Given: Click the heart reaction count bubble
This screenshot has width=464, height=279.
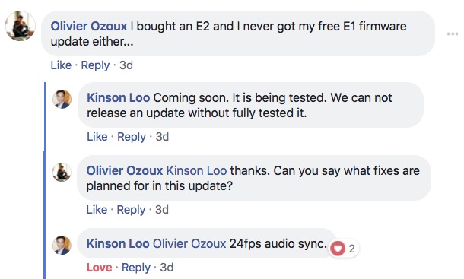Looking at the screenshot, I should (344, 249).
